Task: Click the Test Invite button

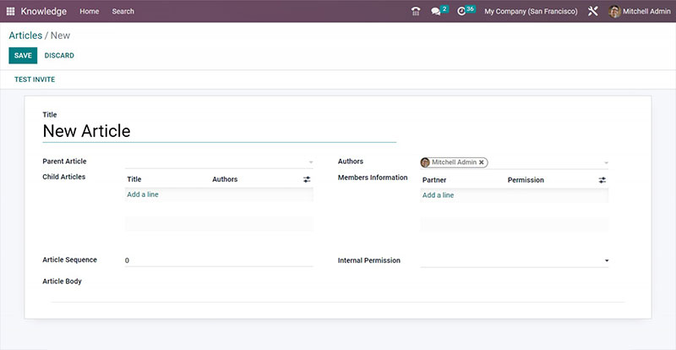Action: click(x=35, y=79)
